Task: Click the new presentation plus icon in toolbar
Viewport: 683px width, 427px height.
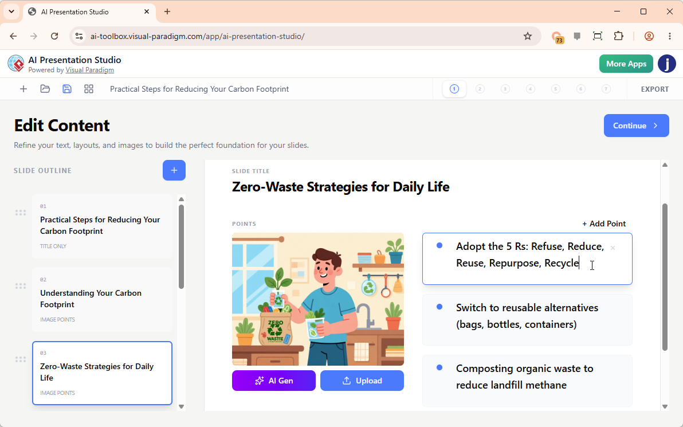Action: (x=23, y=89)
